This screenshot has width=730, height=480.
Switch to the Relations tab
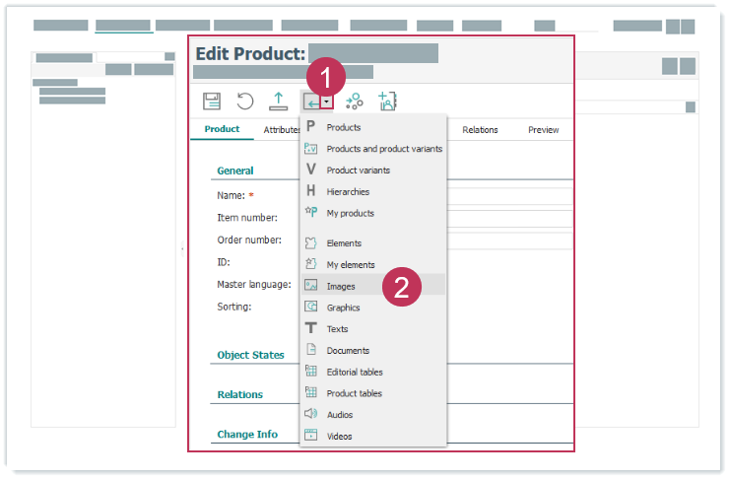pyautogui.click(x=480, y=130)
